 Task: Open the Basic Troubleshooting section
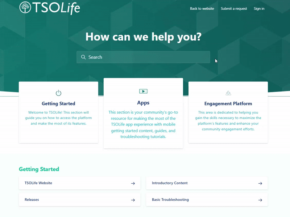pyautogui.click(x=207, y=200)
